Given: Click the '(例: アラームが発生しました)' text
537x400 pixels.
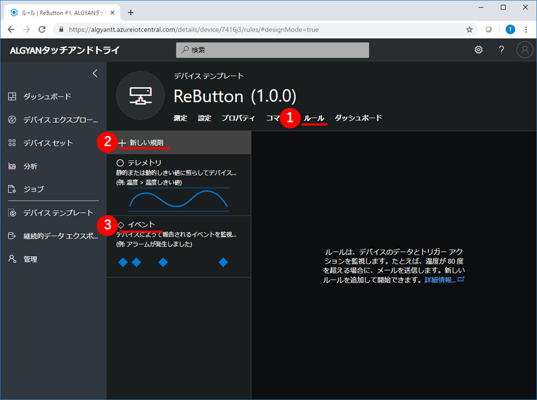Looking at the screenshot, I should click(154, 244).
